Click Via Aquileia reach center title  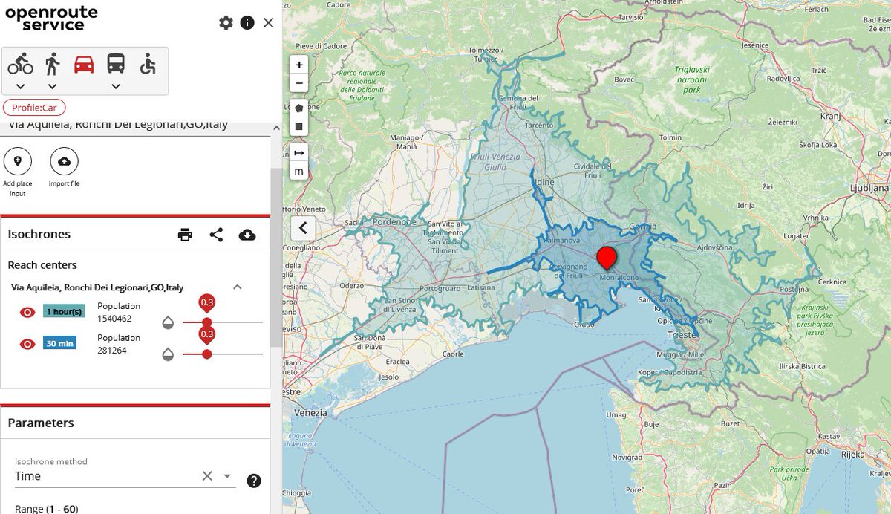pos(97,287)
